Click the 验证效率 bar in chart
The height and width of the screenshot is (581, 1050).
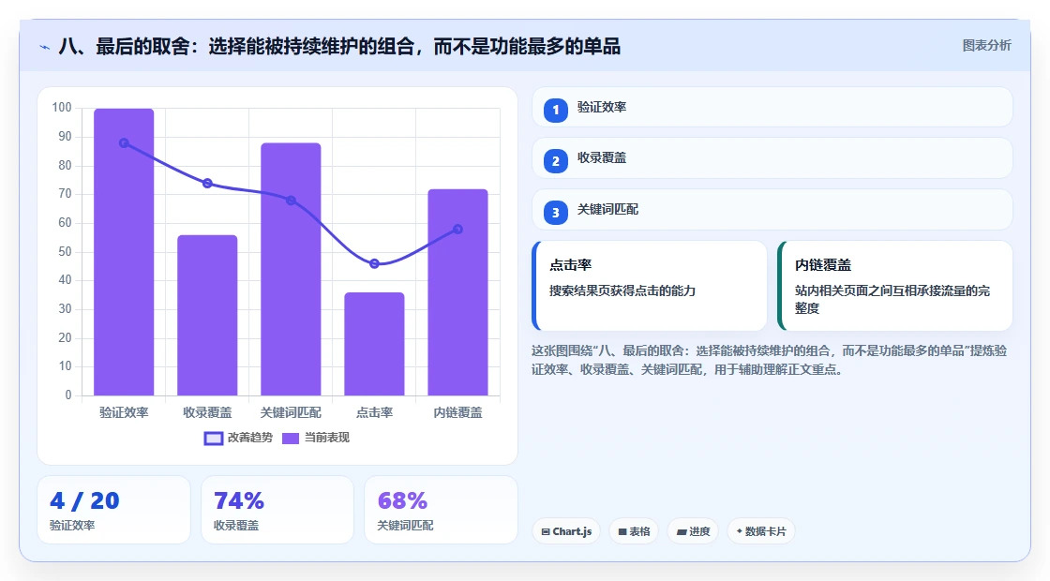click(124, 252)
